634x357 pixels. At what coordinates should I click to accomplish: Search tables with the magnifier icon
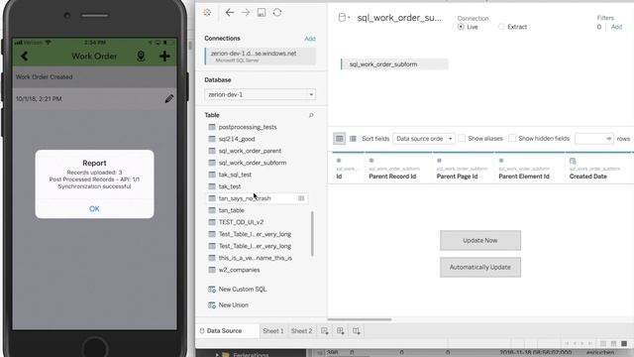pyautogui.click(x=311, y=115)
